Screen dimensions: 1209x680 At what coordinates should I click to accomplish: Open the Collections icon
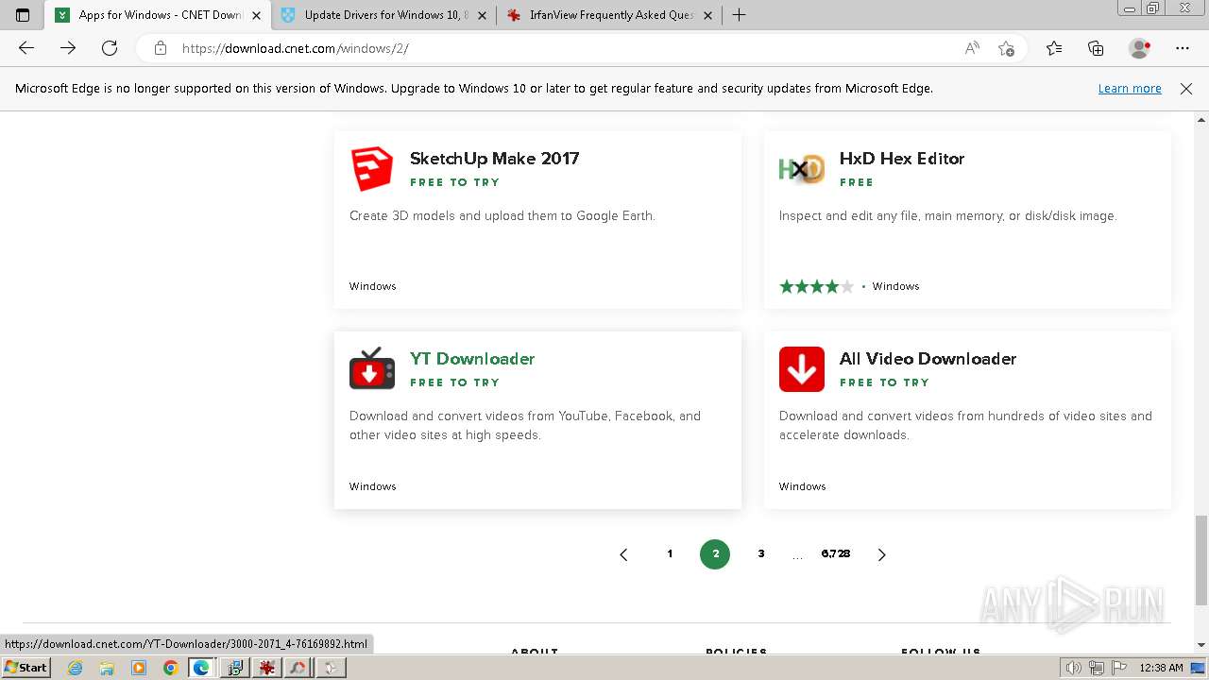coord(1096,48)
